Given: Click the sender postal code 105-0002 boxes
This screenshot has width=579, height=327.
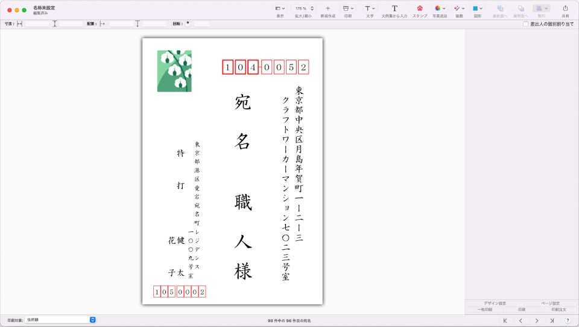Looking at the screenshot, I should (x=180, y=291).
